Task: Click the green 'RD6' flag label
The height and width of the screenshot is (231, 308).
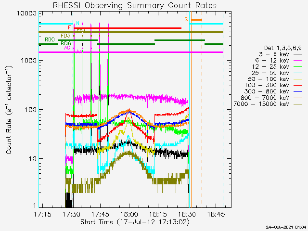Action: click(65, 43)
